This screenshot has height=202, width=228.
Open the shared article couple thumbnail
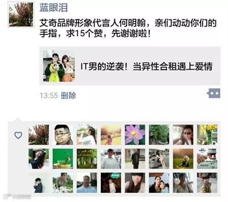coord(59,66)
